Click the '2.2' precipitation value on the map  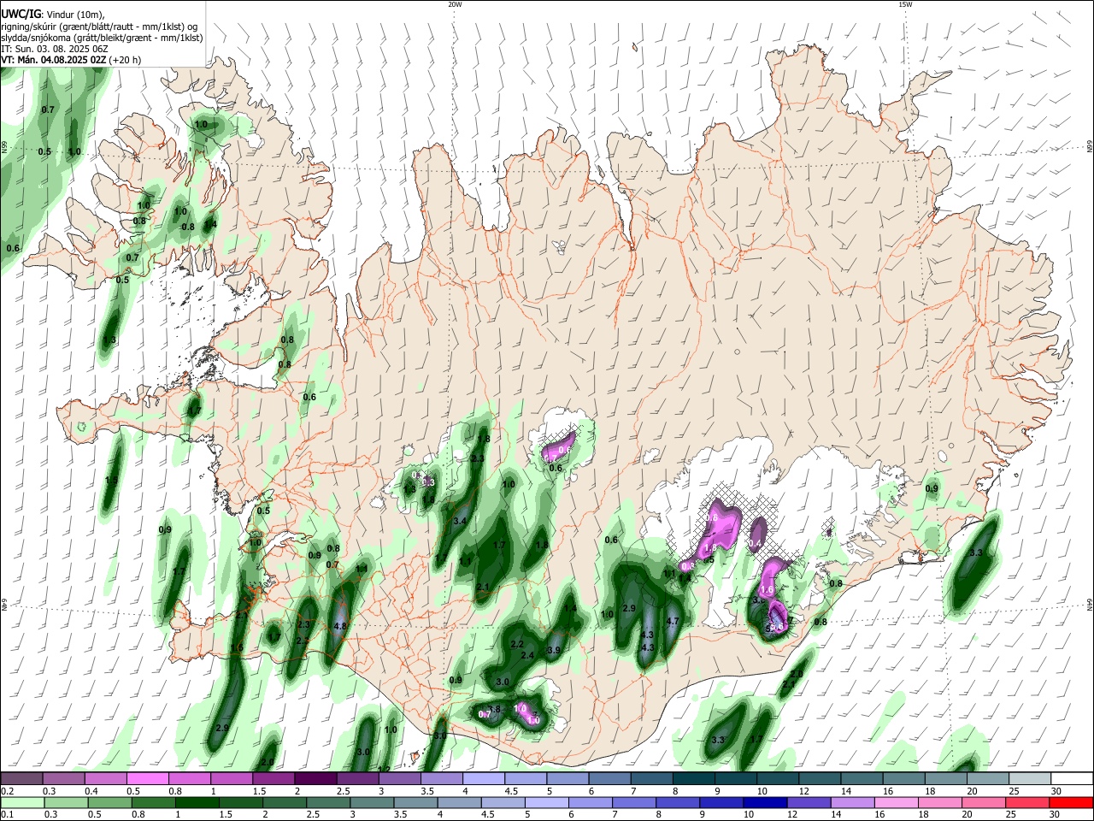517,644
